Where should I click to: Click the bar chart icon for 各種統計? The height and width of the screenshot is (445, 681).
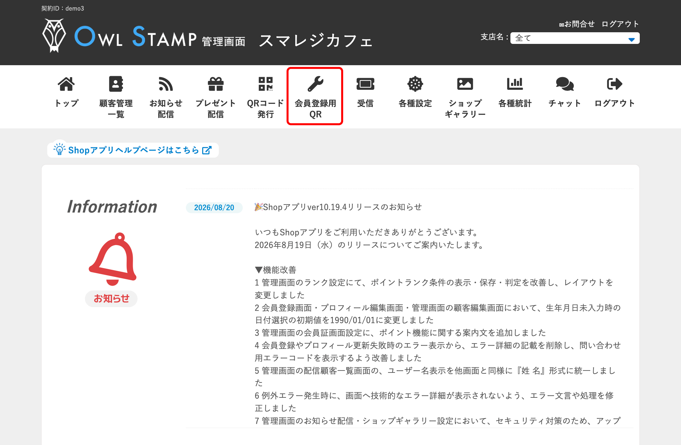point(515,84)
